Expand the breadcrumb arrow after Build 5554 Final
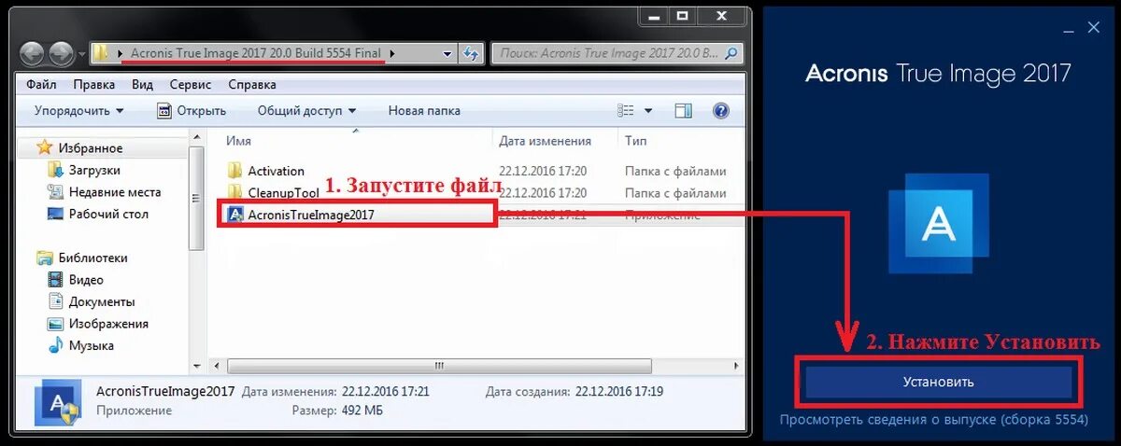Screen dimensions: 1121x446 [392, 54]
